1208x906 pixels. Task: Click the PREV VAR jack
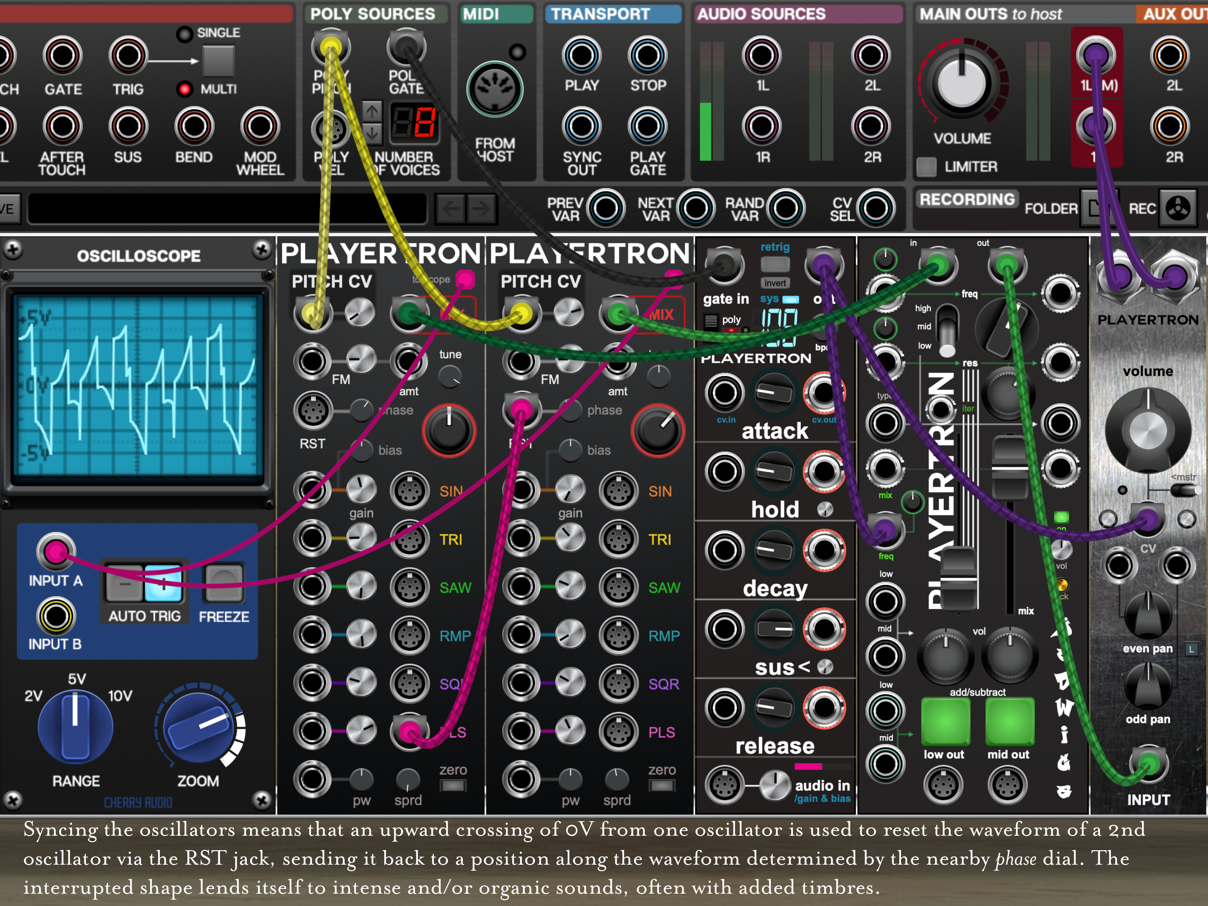606,208
